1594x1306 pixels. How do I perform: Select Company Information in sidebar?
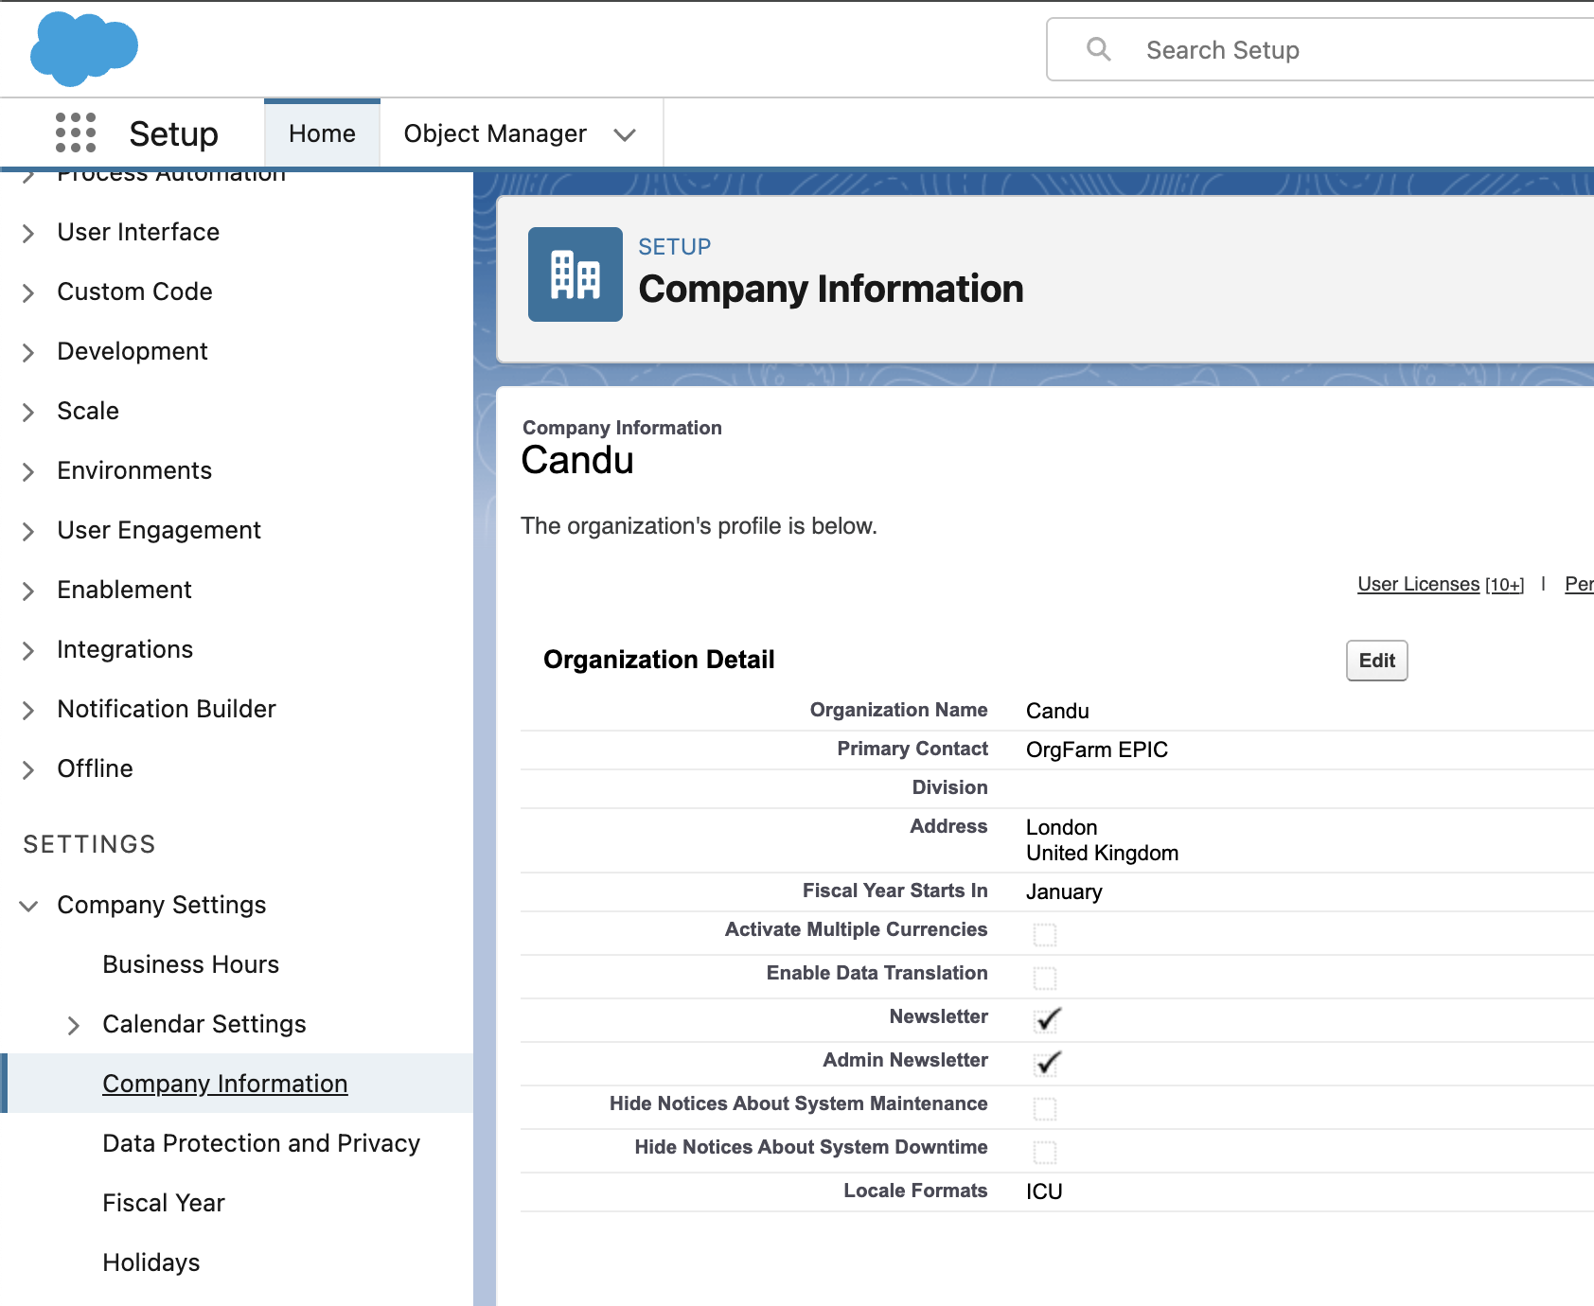[225, 1084]
